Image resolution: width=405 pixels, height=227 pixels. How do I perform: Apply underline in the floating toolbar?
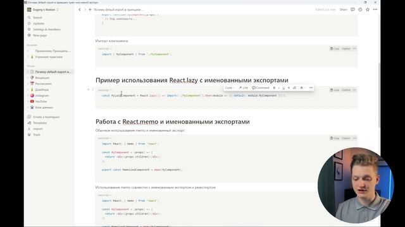[283, 88]
